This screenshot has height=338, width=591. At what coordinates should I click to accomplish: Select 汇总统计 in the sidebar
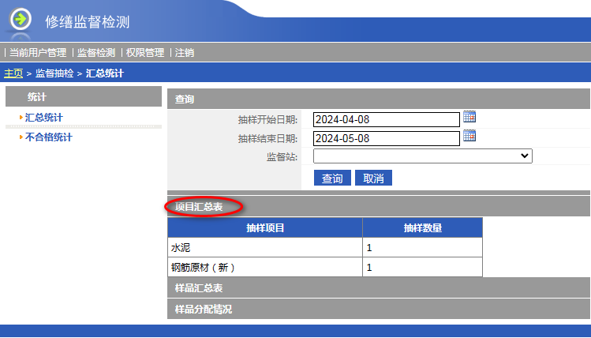pyautogui.click(x=44, y=118)
